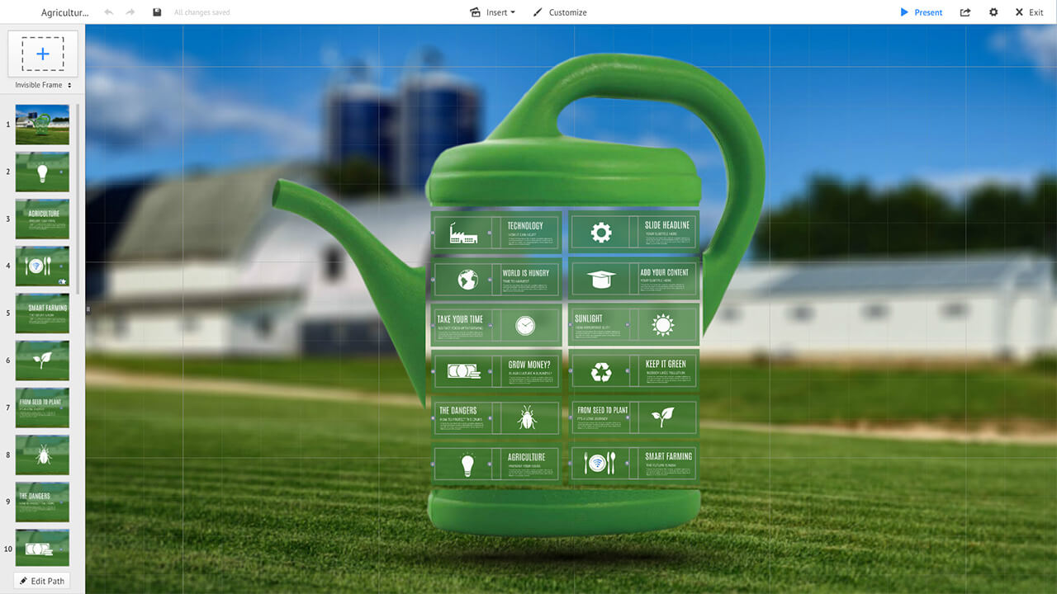
Task: Click the save disk icon
Action: 157,12
